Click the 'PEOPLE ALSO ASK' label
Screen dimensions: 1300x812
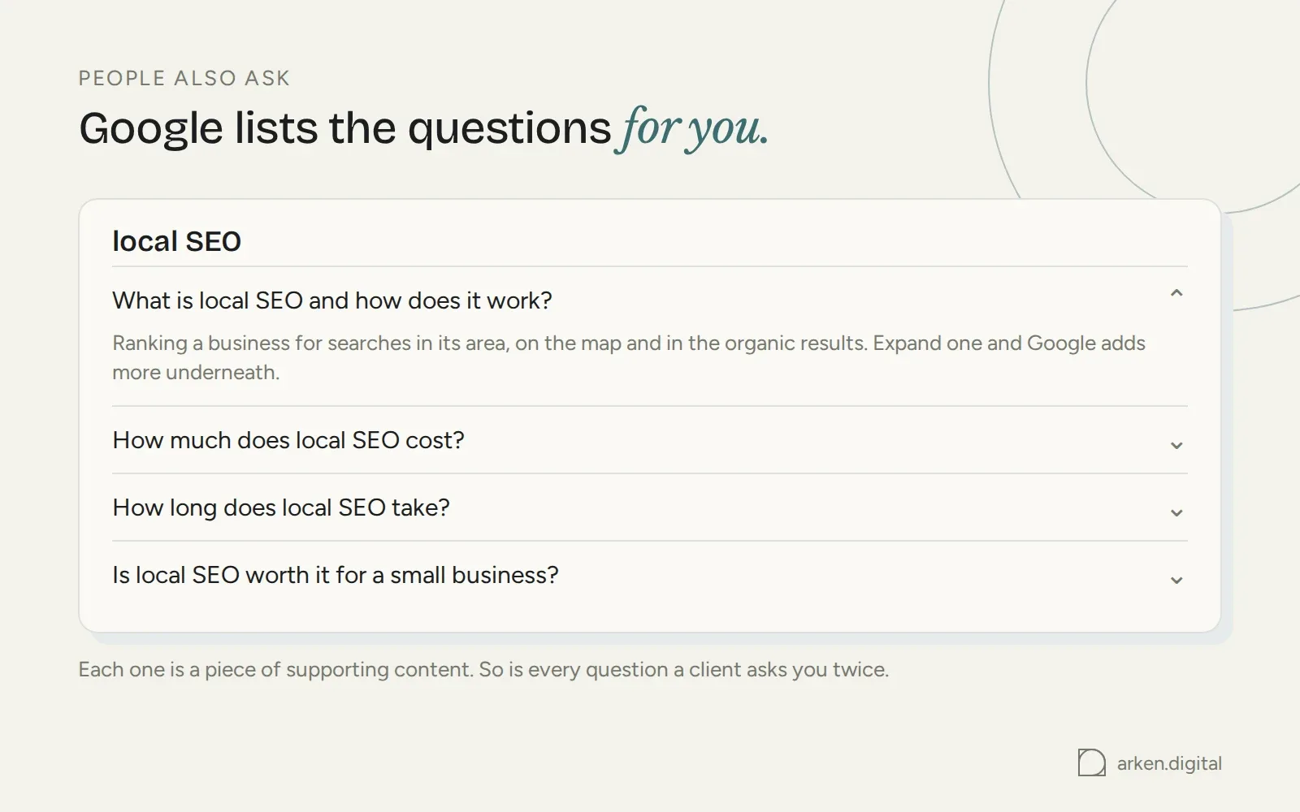184,78
